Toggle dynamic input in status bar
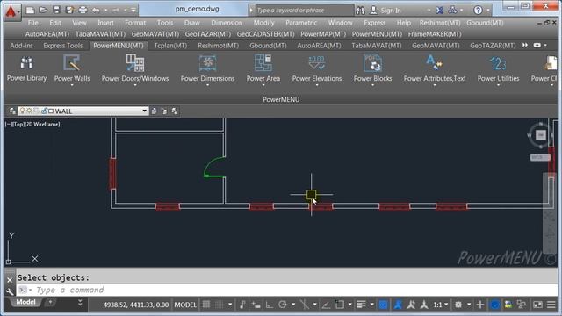Image resolution: width=562 pixels, height=316 pixels. point(256,305)
